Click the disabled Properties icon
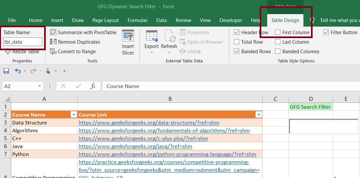360x178 pixels. [x=183, y=32]
